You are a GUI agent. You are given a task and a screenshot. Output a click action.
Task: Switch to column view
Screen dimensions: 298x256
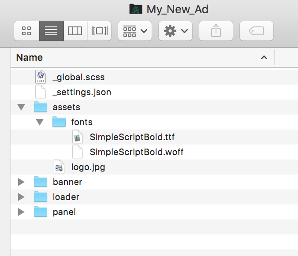[x=75, y=31]
